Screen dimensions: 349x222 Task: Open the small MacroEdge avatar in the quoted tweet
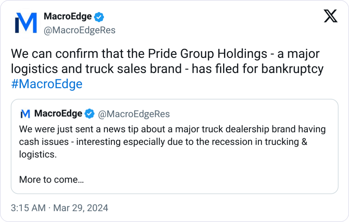[25, 114]
